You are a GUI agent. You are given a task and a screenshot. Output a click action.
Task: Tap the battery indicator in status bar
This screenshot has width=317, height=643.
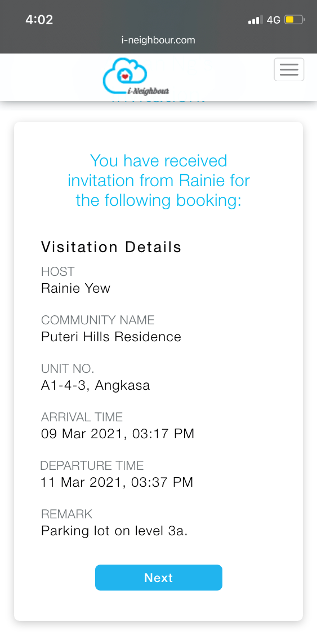pyautogui.click(x=294, y=20)
